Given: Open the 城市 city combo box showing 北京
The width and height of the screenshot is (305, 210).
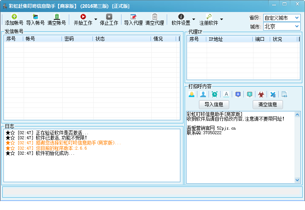Looking at the screenshot, I should 282,26.
